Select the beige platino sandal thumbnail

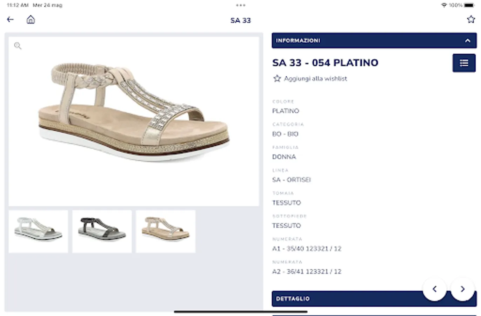pos(166,231)
